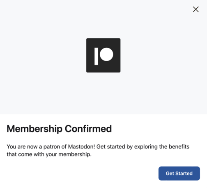The height and width of the screenshot is (188, 207).
Task: Dismiss dialog with the X icon
Action: [195, 9]
